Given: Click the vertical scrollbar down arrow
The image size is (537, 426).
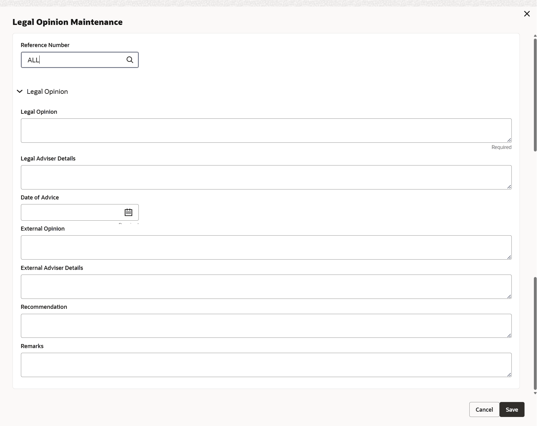Looking at the screenshot, I should [x=535, y=393].
